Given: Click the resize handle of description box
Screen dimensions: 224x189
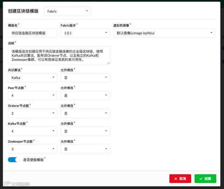Looking at the screenshot, I should [108, 63].
